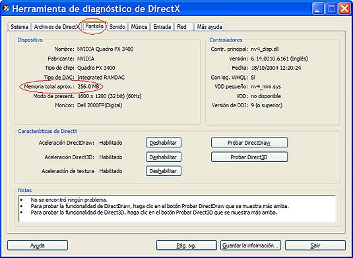The image size is (353, 258).
Task: Show the Más ayuda tab
Action: tap(209, 27)
